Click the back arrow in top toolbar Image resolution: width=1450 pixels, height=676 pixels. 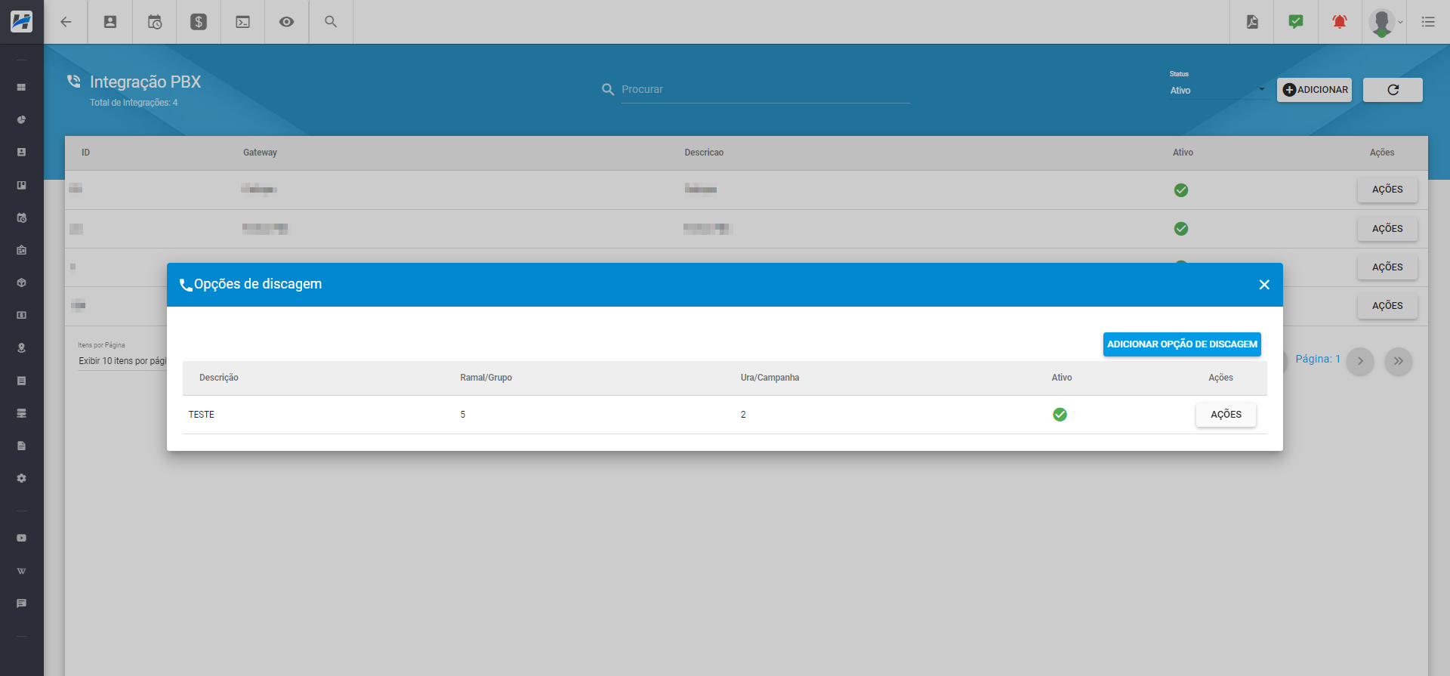click(x=66, y=22)
